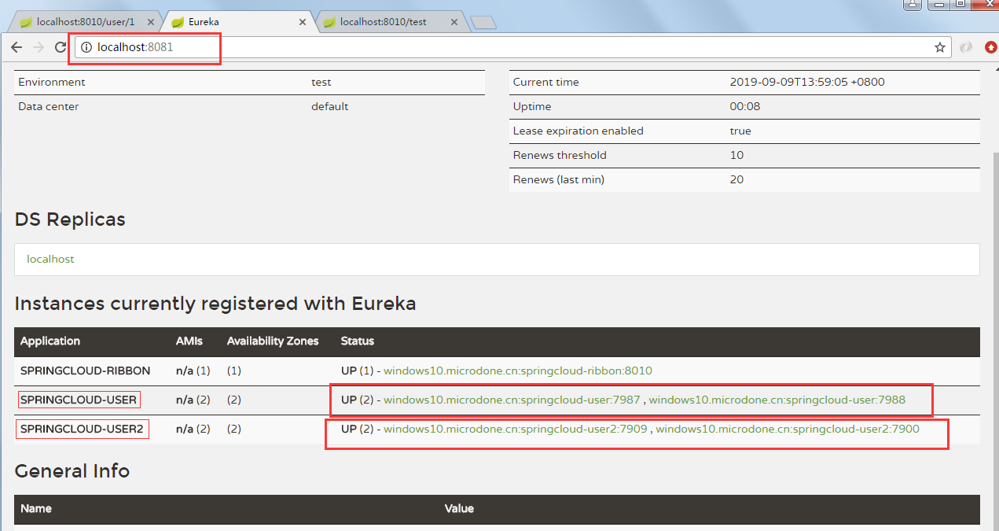Open the site information icon beside localhost:8081
The width and height of the screenshot is (999, 531).
[86, 48]
